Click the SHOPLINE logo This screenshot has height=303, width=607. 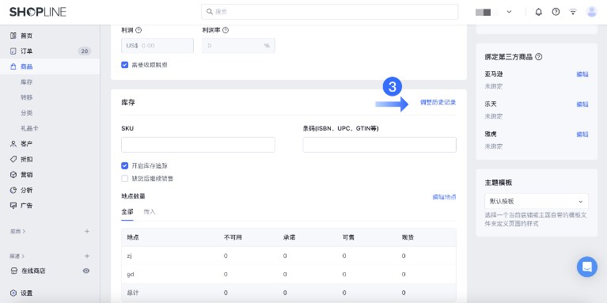click(37, 12)
